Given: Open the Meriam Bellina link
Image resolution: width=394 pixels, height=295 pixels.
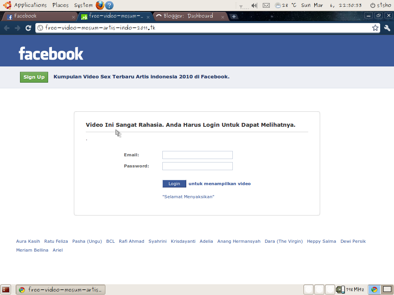Looking at the screenshot, I should 32,250.
